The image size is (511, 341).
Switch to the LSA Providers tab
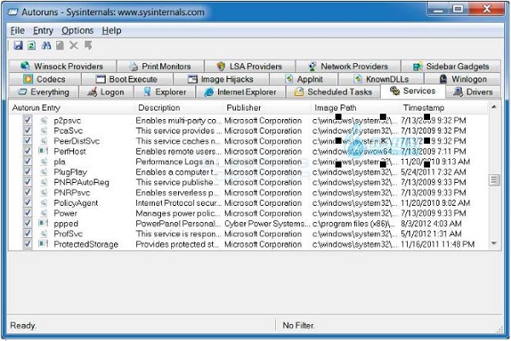[250, 66]
